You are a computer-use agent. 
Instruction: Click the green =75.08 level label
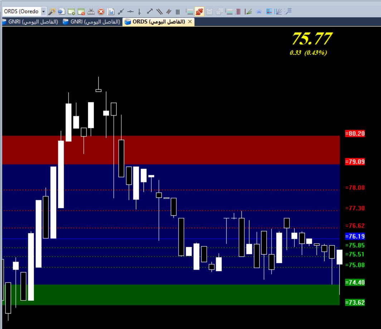355,265
